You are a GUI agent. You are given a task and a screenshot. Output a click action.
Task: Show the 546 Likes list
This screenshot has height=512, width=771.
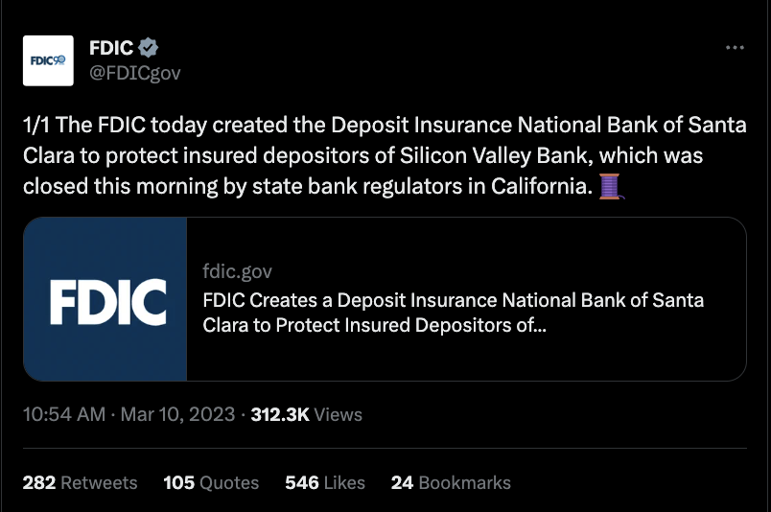324,482
